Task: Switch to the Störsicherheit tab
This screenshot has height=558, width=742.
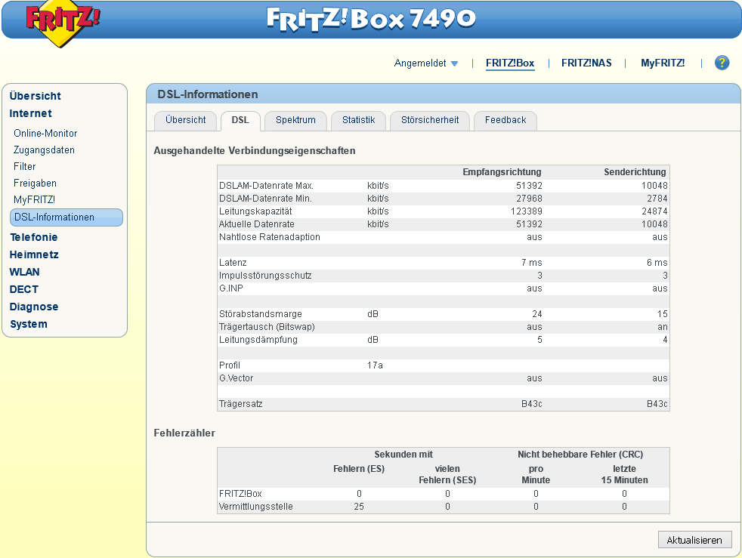Action: point(430,120)
